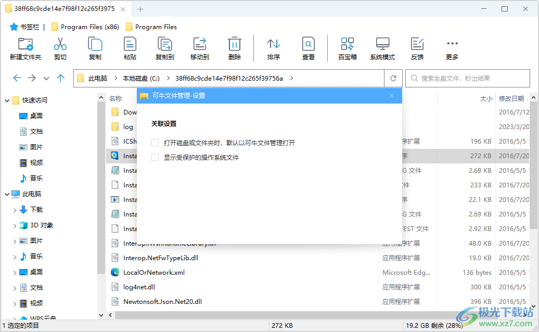This screenshot has width=539, height=332.
Task: Select the log4net.dll file
Action: click(x=139, y=287)
